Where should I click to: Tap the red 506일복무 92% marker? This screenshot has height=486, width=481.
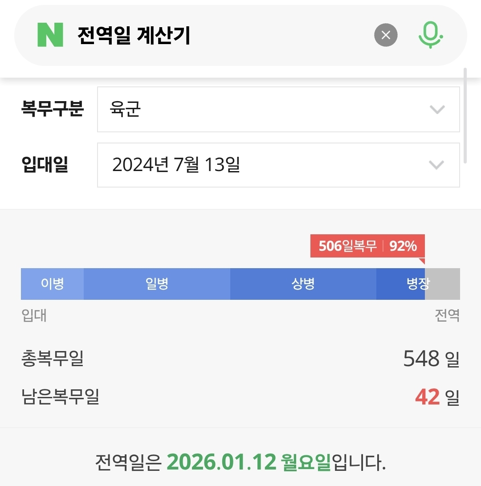367,246
